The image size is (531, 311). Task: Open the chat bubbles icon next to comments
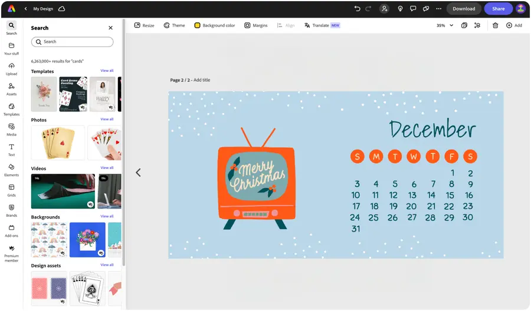(426, 9)
